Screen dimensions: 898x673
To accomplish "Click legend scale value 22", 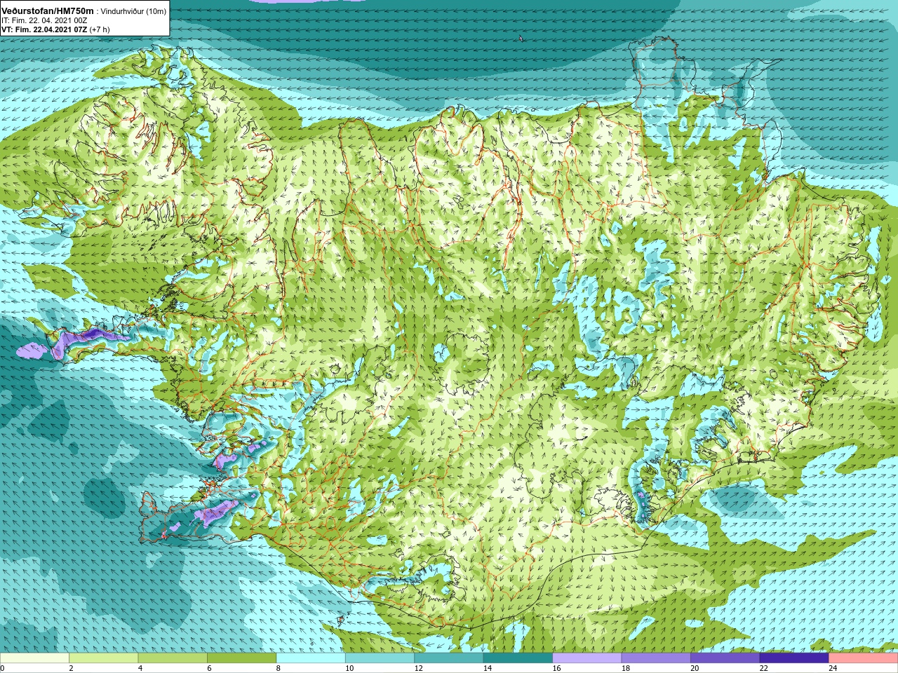I will tap(763, 669).
